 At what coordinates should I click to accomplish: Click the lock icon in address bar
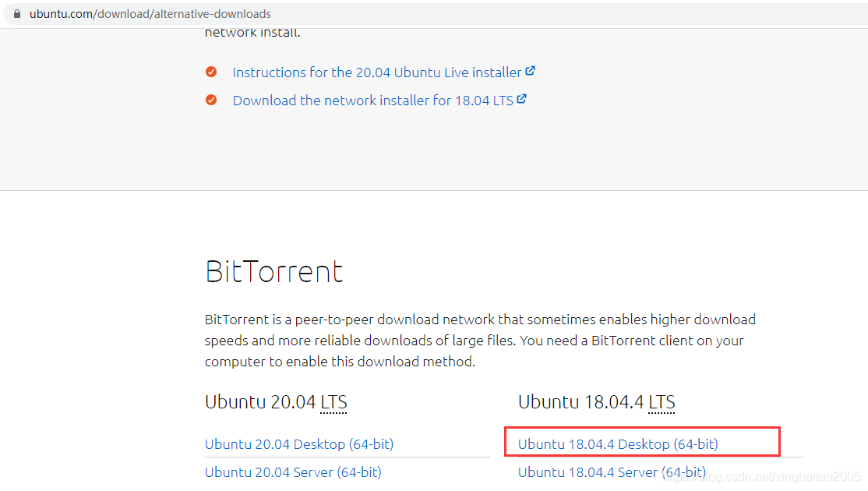click(17, 14)
